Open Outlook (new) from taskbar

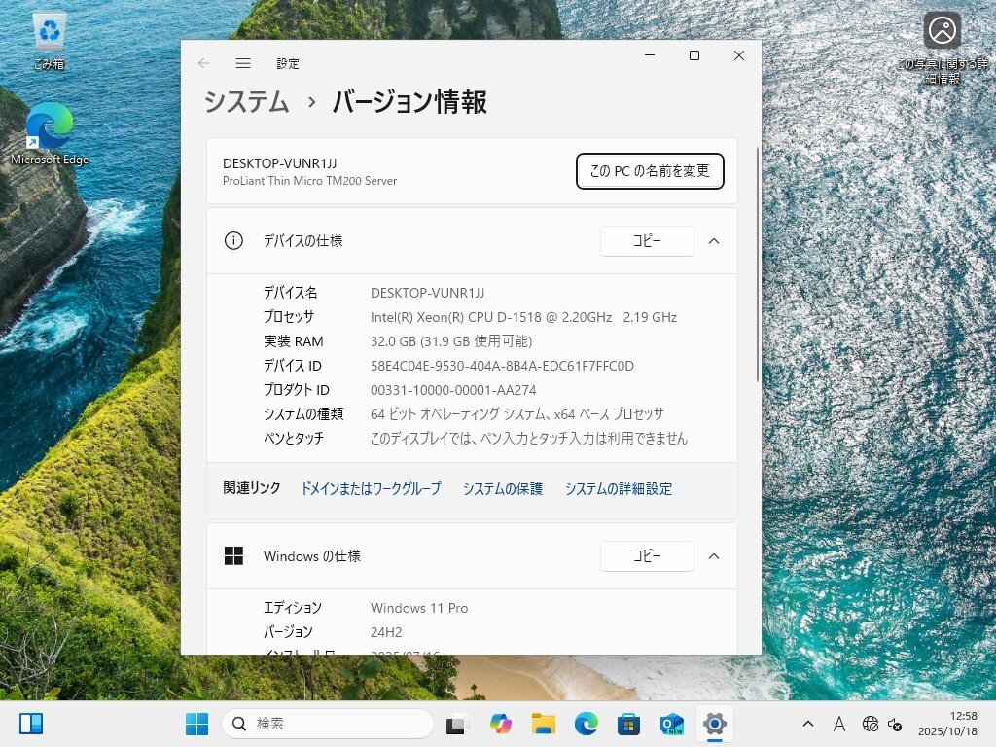(671, 724)
